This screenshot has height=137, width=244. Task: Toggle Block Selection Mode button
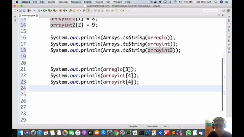(x=99, y=11)
